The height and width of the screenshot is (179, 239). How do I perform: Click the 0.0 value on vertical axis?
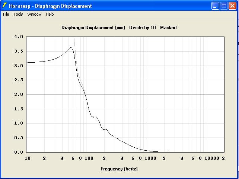tap(19, 152)
